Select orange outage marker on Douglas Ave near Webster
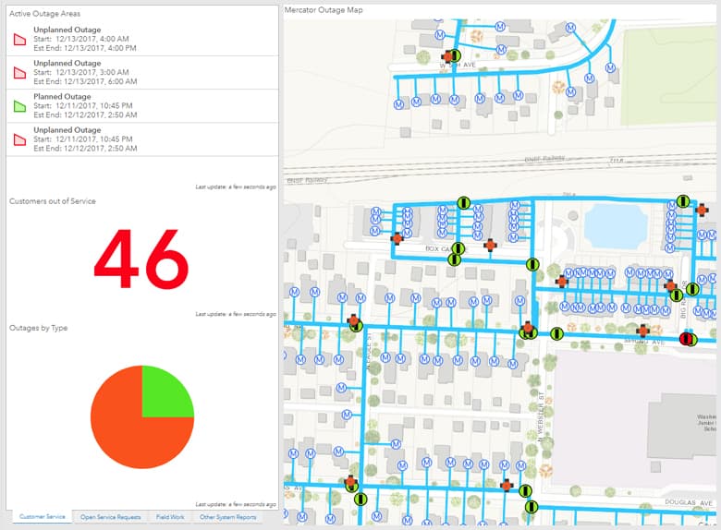Image resolution: width=721 pixels, height=530 pixels. pyautogui.click(x=506, y=485)
